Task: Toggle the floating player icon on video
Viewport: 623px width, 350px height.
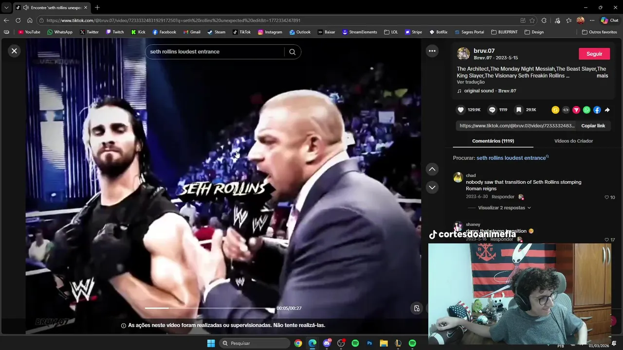Action: [x=417, y=308]
